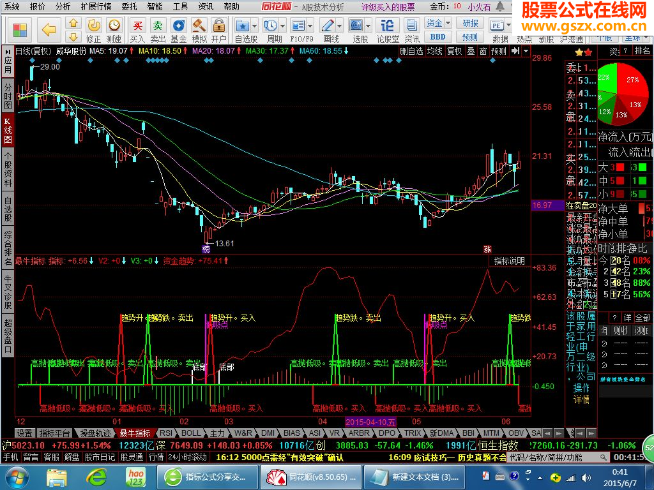Select the BOLL indicator tab
This screenshot has width=654, height=490.
coord(191,433)
